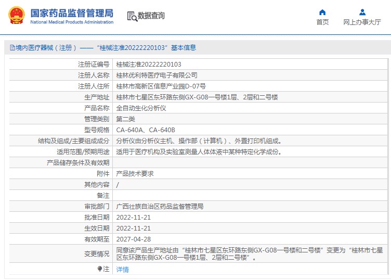391x280 pixels.
Task: Go to 首页 link
Action: [322, 22]
